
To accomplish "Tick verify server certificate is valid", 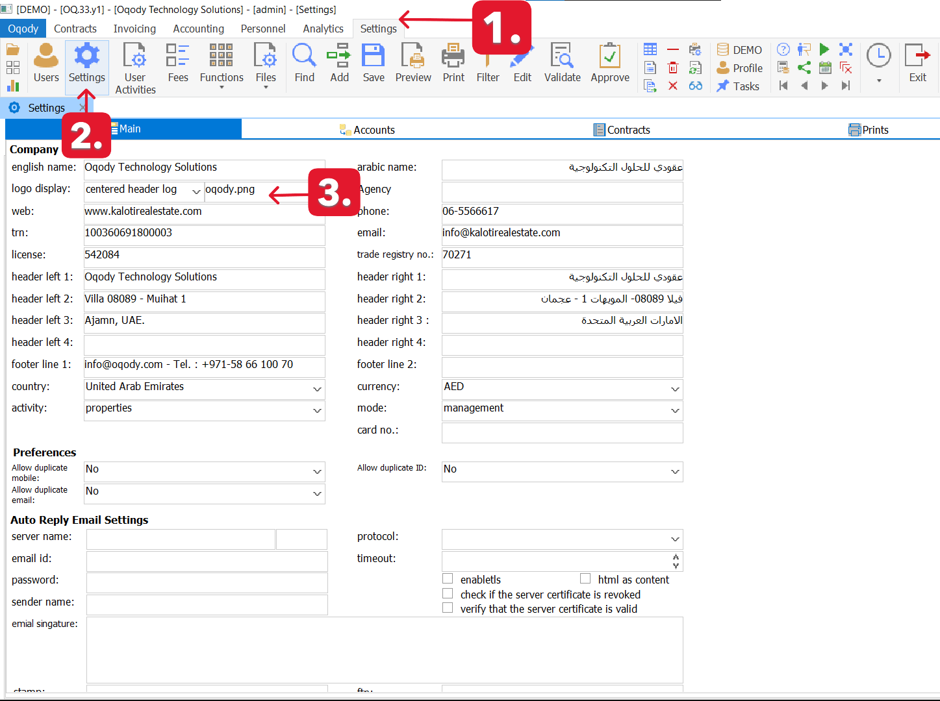I will click(448, 608).
